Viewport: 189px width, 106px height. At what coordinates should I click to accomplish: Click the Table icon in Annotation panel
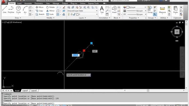coord(107,14)
